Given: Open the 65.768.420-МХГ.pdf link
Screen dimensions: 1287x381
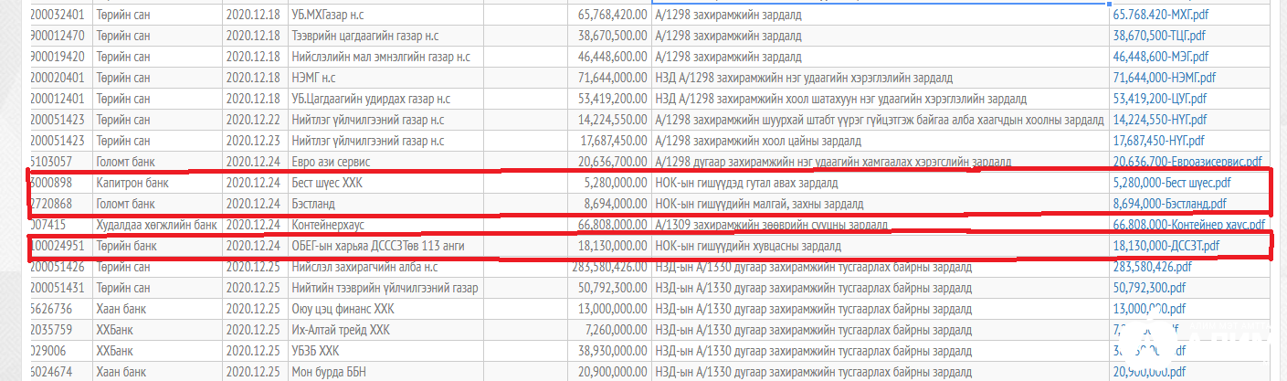Looking at the screenshot, I should 1160,16.
